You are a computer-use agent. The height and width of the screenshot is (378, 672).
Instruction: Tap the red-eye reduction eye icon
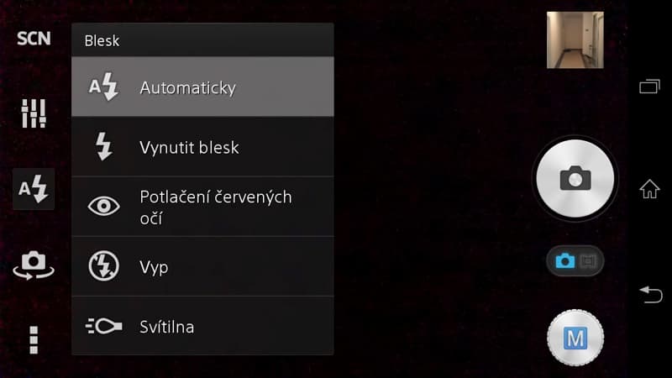[104, 207]
